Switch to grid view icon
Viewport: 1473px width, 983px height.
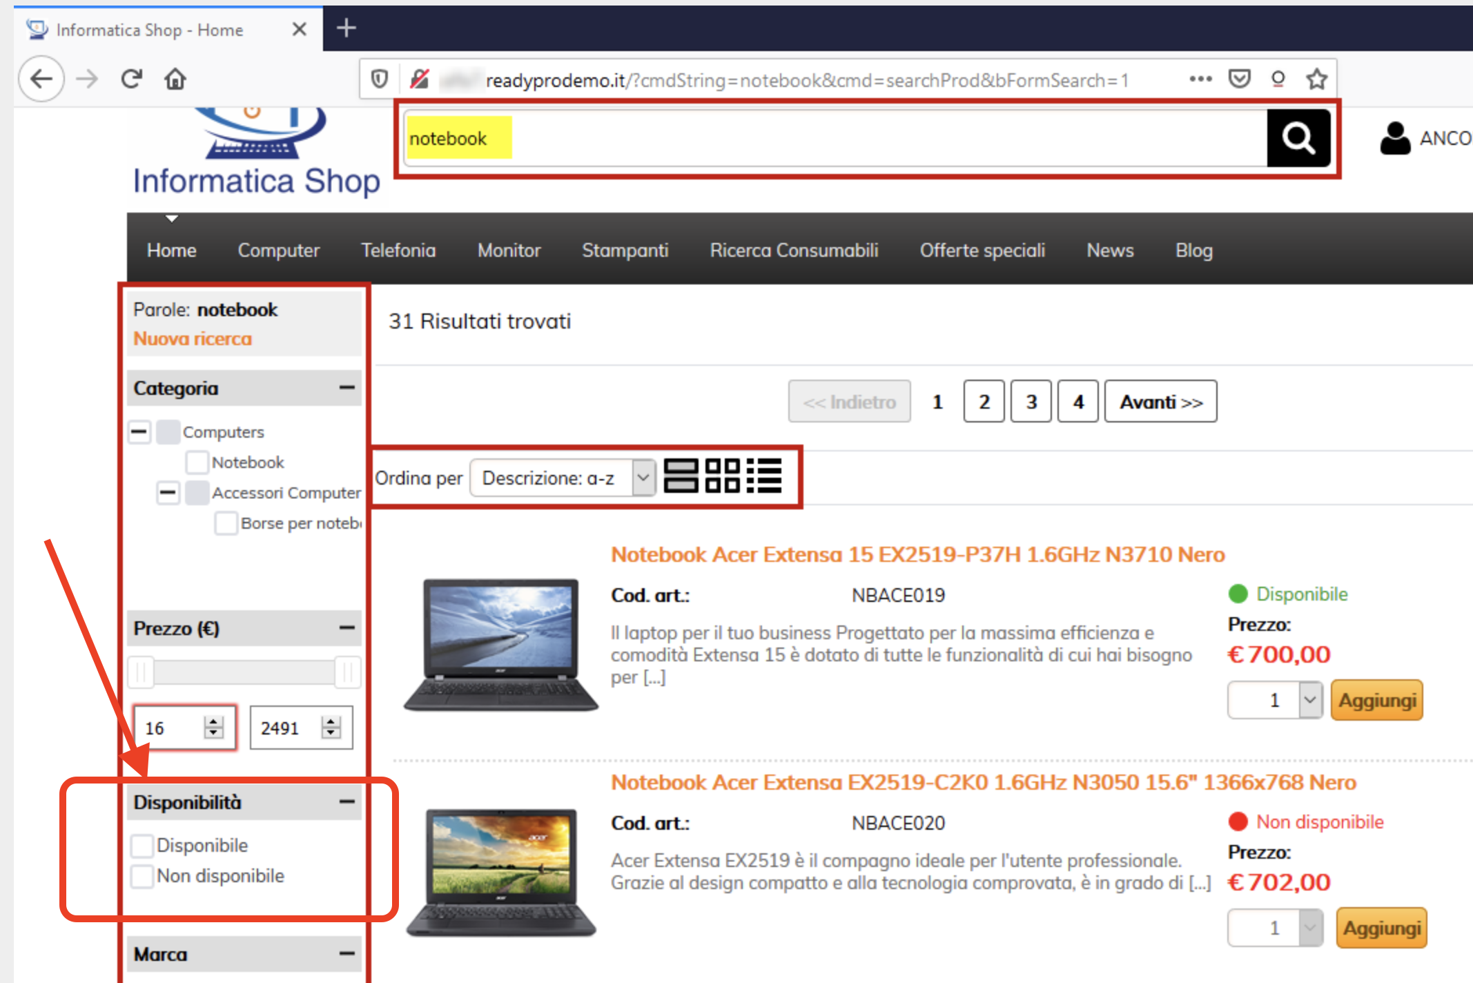tap(723, 476)
